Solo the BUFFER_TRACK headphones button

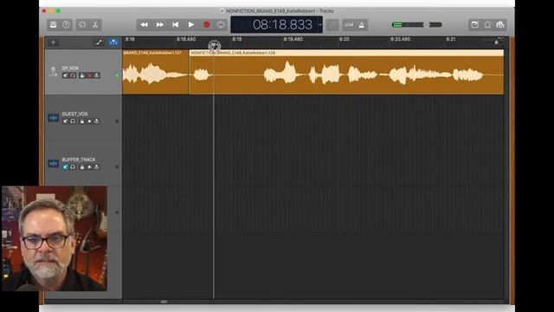pos(73,166)
